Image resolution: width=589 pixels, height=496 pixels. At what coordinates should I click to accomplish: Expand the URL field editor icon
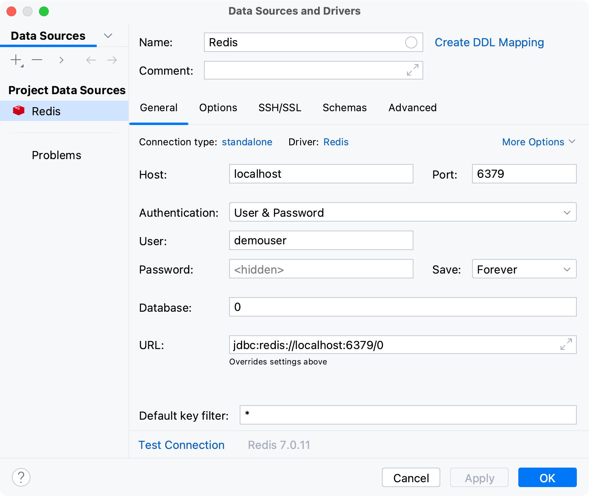click(x=565, y=345)
